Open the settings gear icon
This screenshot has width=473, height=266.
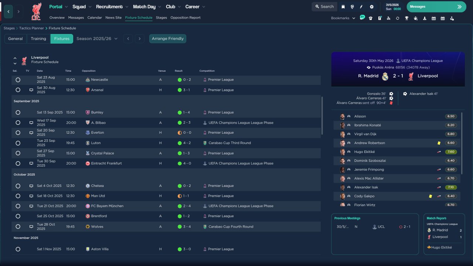coord(372,7)
